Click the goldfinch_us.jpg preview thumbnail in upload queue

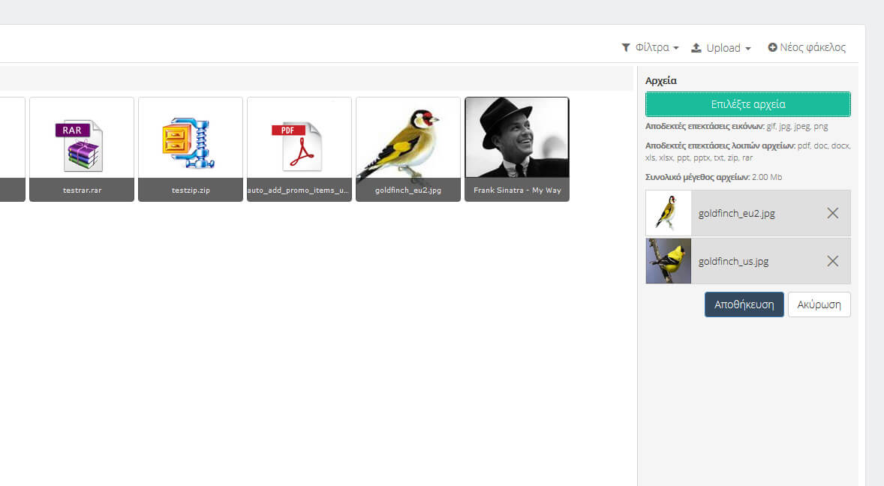coord(668,261)
